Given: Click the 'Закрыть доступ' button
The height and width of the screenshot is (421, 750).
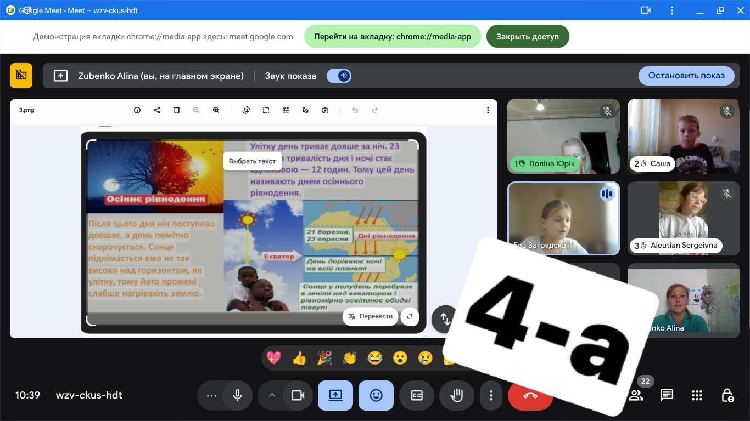Looking at the screenshot, I should coord(527,37).
